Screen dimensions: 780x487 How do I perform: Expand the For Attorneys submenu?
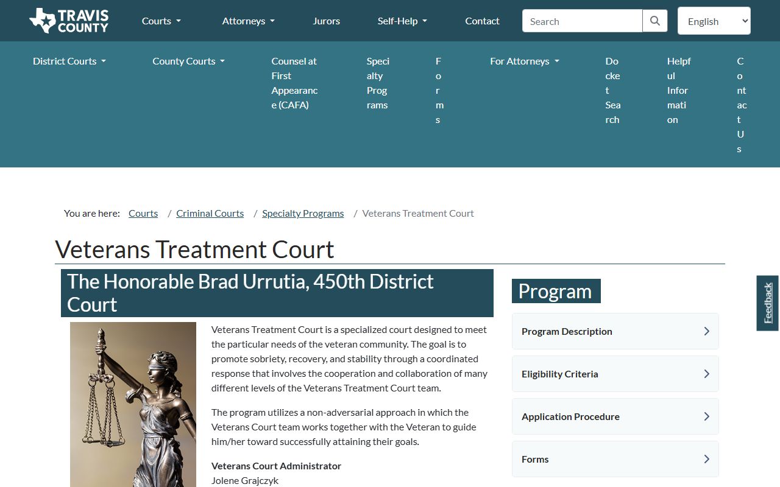click(x=525, y=61)
